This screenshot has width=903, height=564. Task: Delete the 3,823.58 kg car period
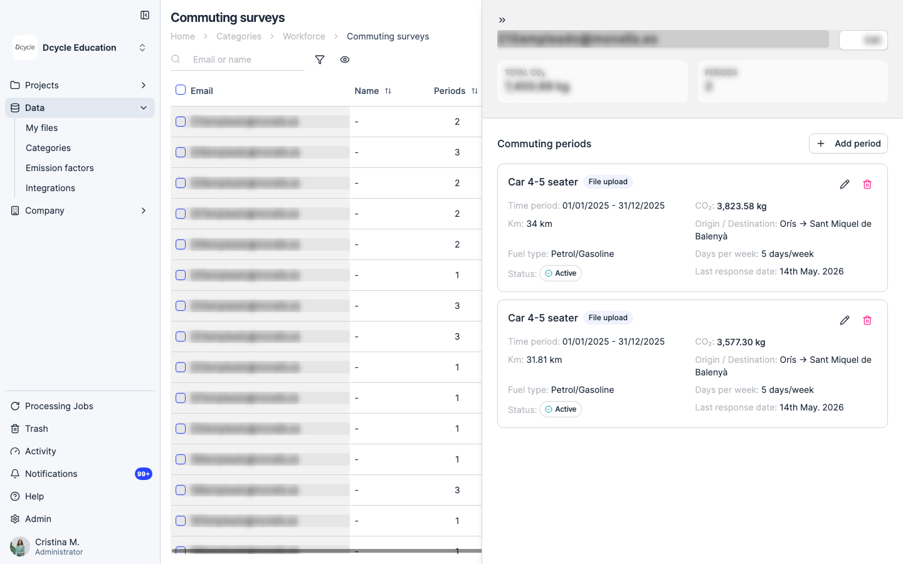(867, 184)
